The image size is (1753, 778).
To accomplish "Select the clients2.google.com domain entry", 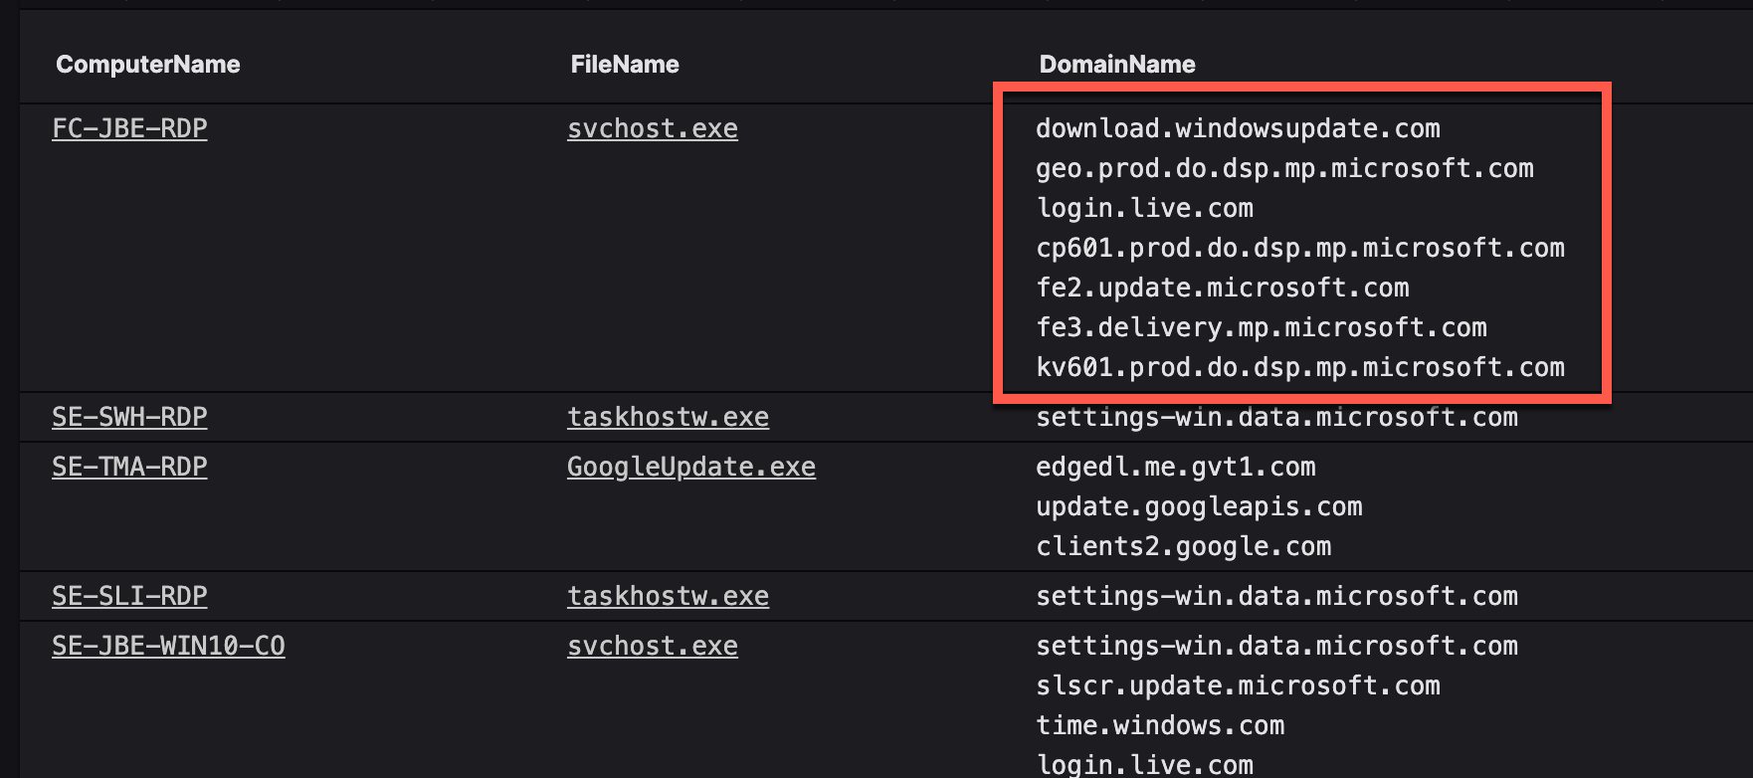I will 1184,546.
